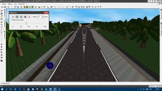Open the Vue menu

pos(15,4)
